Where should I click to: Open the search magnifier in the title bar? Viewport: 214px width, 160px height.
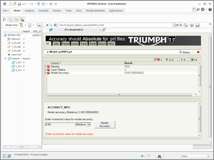point(198,9)
